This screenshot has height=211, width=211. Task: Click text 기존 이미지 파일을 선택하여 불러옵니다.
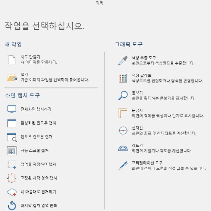[x=55, y=80]
